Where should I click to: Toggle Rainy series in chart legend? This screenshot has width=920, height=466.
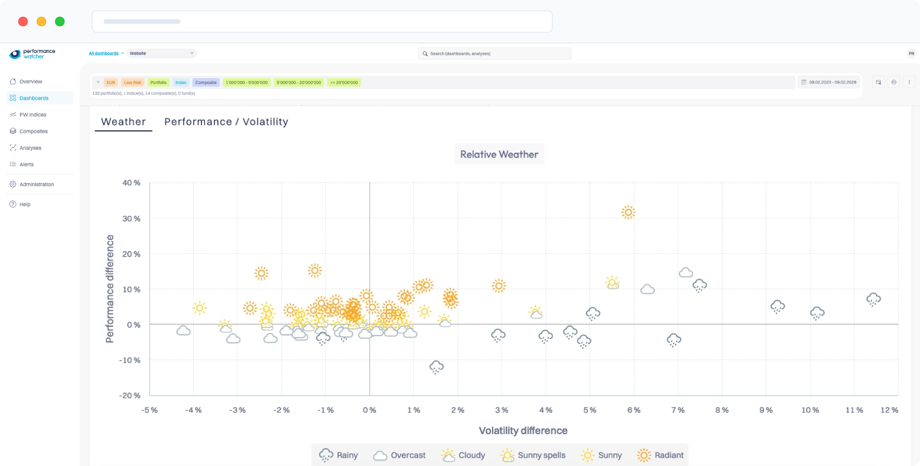point(338,455)
